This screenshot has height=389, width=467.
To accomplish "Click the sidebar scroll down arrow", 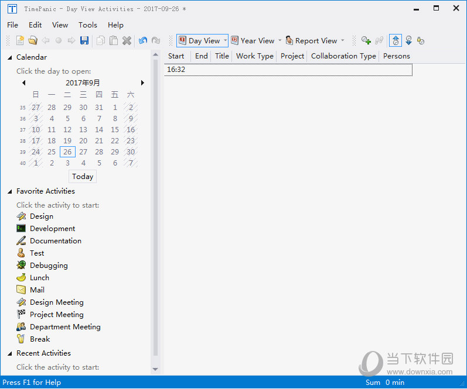I will point(155,369).
